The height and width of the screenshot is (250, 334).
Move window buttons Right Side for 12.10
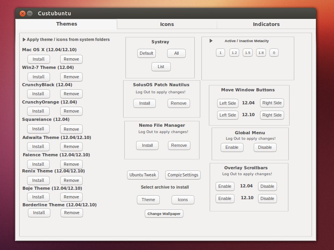(x=272, y=115)
